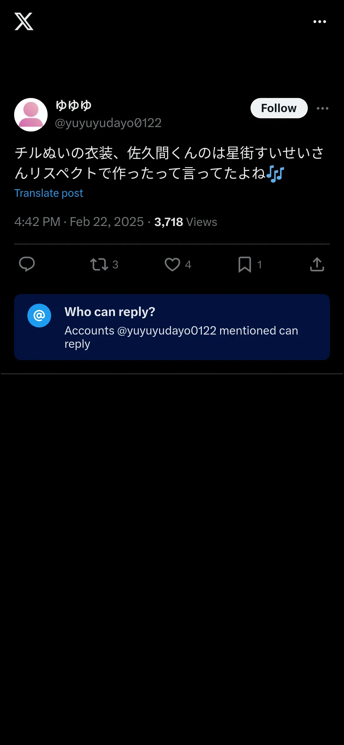Screen dimensions: 344x745
Task: Open ゆゆゆ's profile avatar
Action: click(x=31, y=115)
